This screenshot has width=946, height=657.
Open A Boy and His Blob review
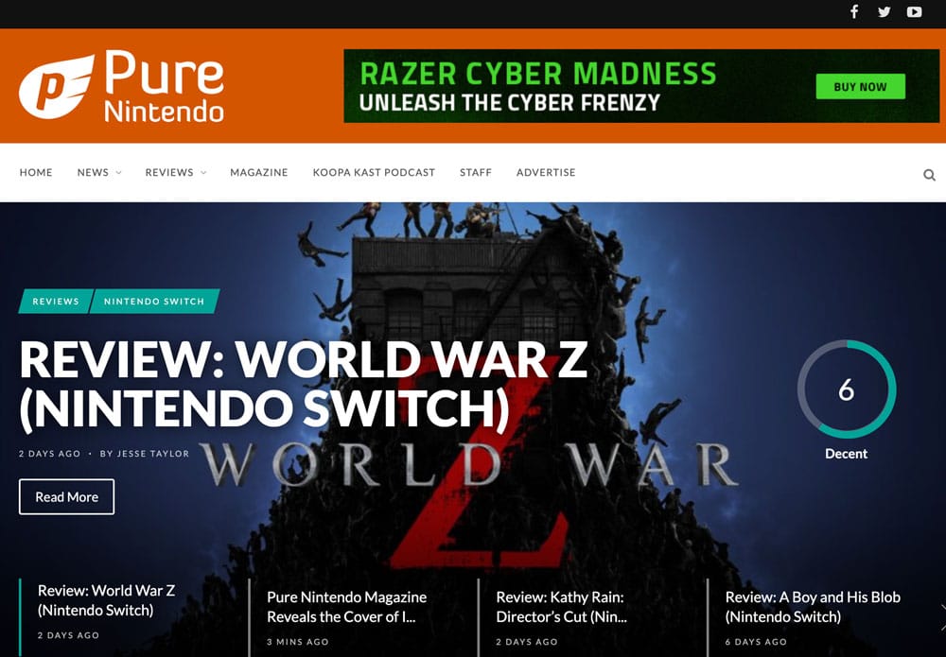813,607
